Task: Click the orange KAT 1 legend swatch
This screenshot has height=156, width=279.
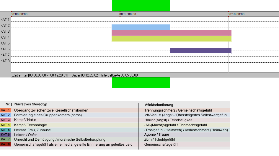Action: pos(6,110)
